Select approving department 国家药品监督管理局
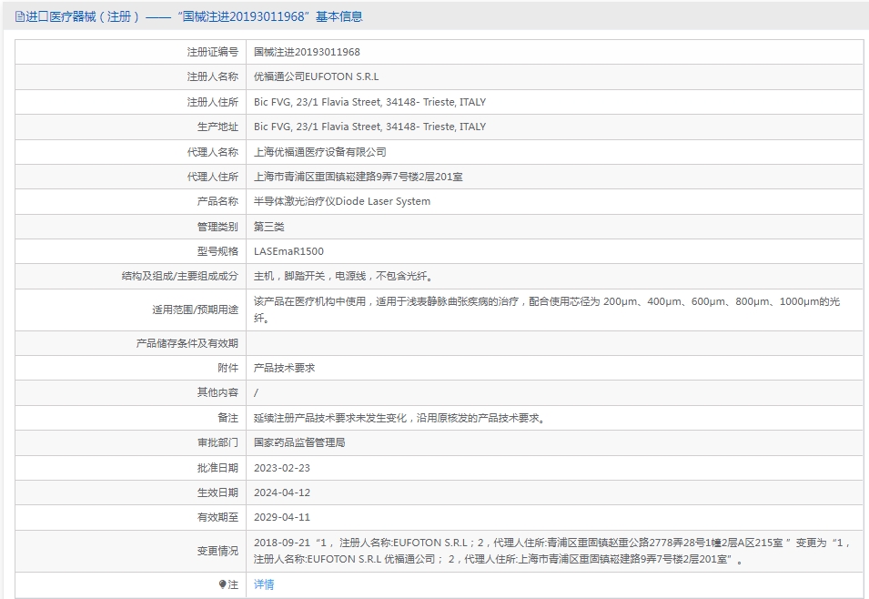 tap(299, 442)
